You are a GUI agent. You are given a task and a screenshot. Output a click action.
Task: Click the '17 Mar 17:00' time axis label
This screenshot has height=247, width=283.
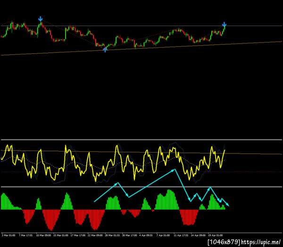[78, 235]
